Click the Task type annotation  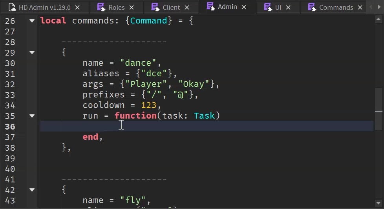204,116
